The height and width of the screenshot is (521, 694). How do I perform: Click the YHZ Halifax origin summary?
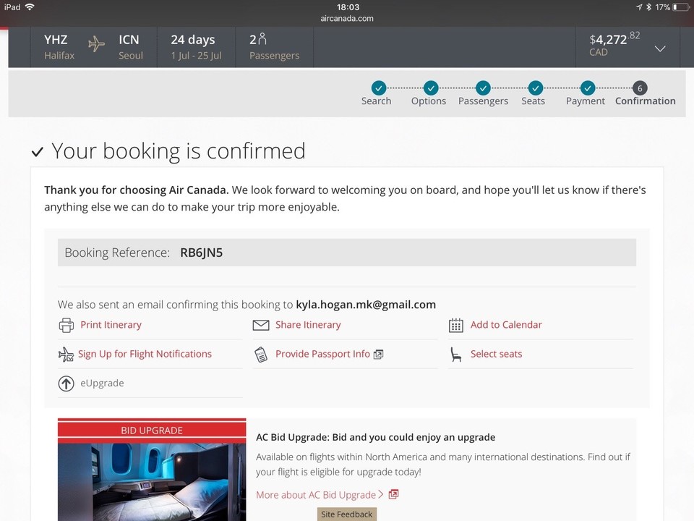pyautogui.click(x=59, y=47)
